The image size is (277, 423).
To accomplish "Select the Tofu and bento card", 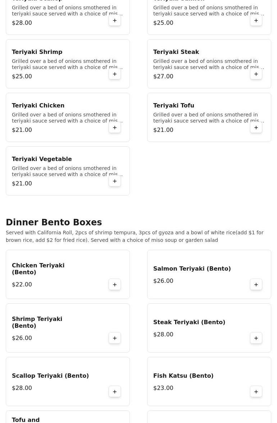I will pyautogui.click(x=68, y=417).
